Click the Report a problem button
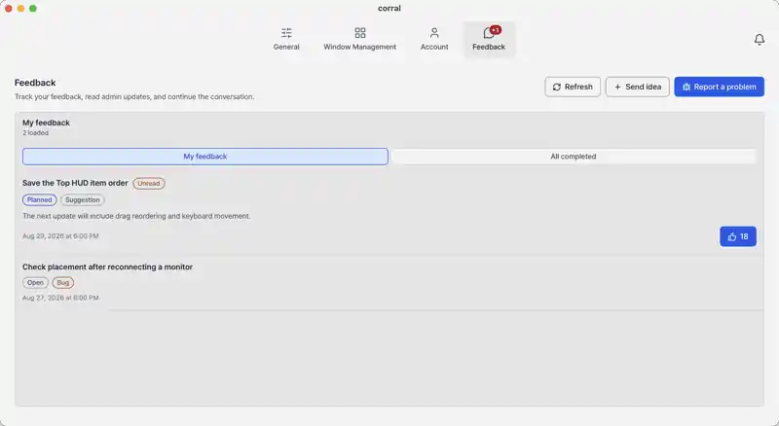The image size is (779, 426). (x=719, y=87)
